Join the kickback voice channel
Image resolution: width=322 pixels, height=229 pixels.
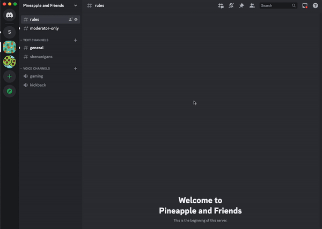point(50,85)
